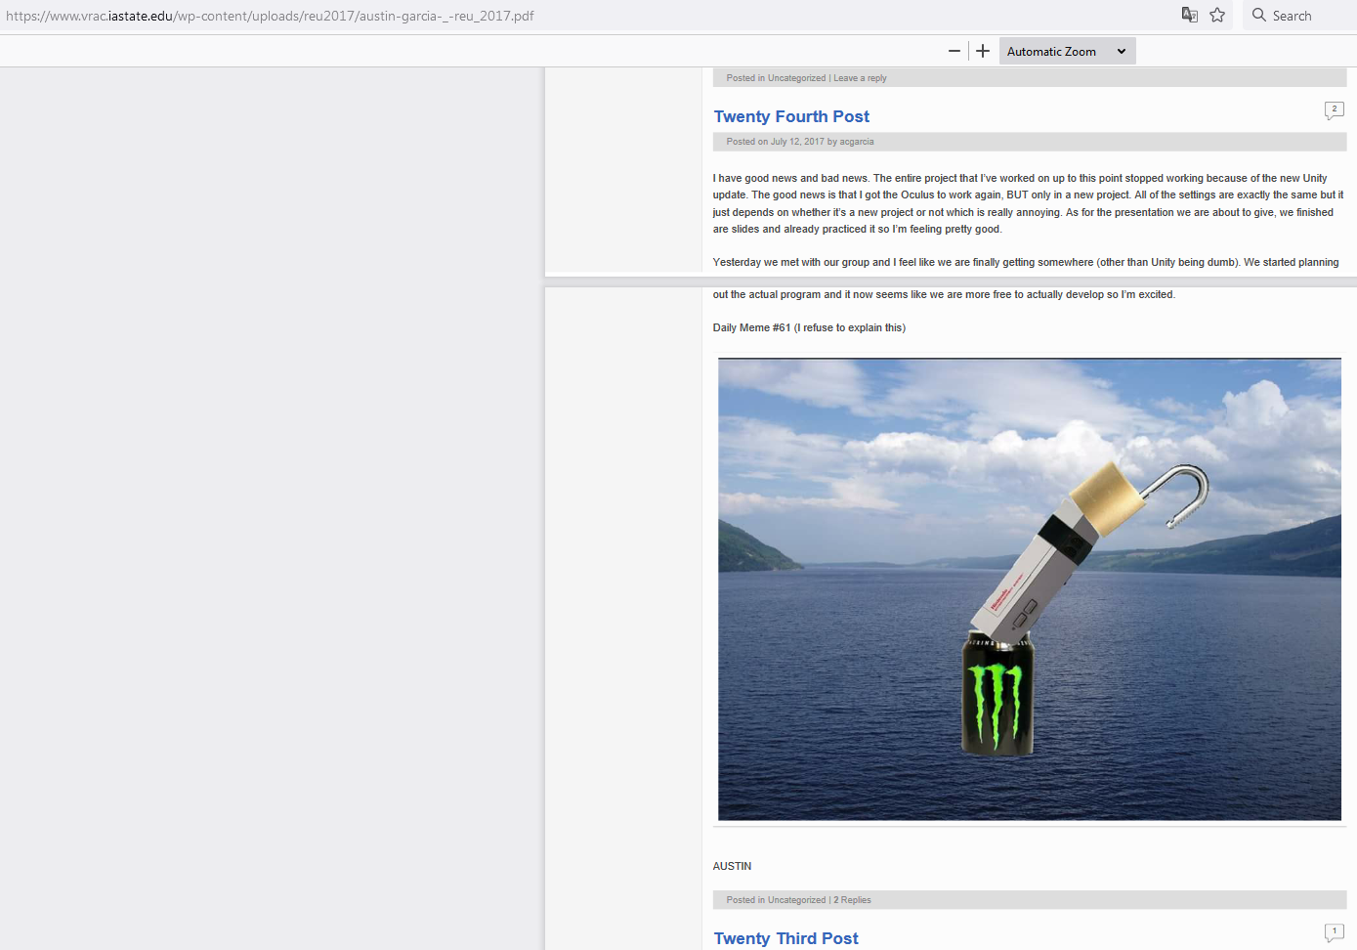
Task: Click the search magnifier icon
Action: (1259, 15)
